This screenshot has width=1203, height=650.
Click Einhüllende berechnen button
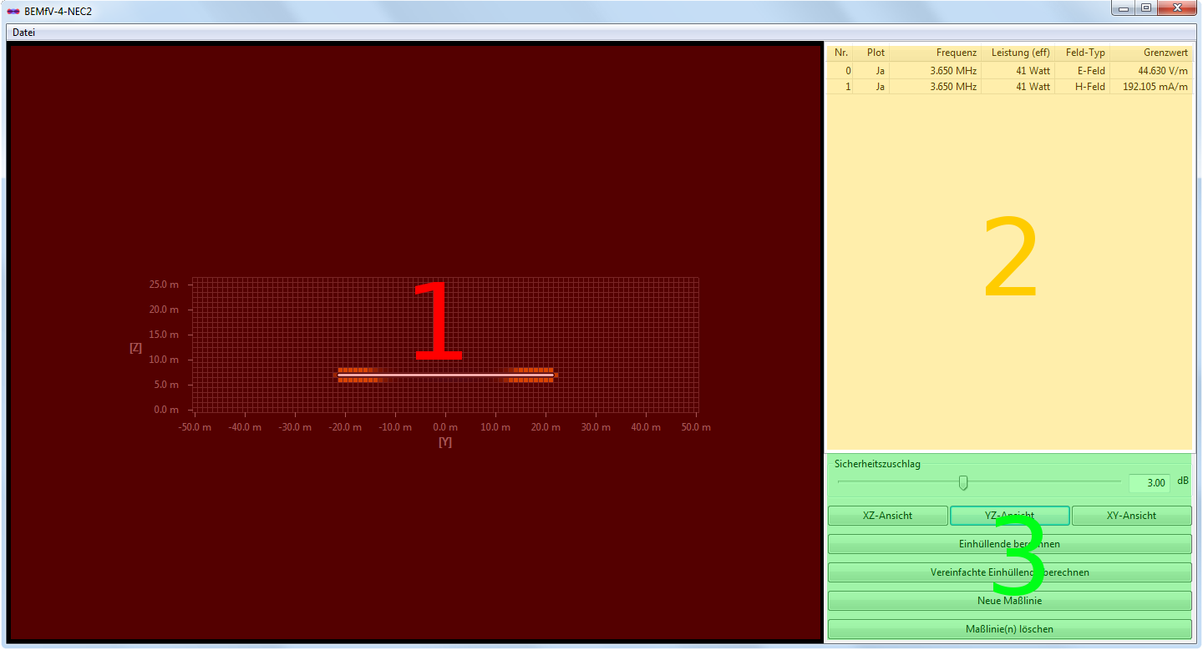coord(1009,544)
